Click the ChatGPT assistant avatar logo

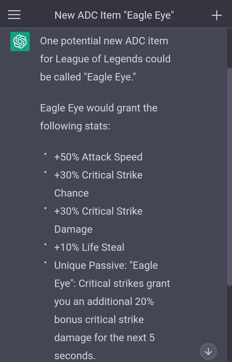coord(20,41)
